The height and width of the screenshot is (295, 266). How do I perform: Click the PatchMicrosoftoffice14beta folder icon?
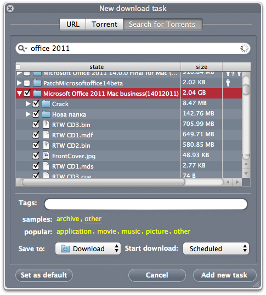point(37,83)
